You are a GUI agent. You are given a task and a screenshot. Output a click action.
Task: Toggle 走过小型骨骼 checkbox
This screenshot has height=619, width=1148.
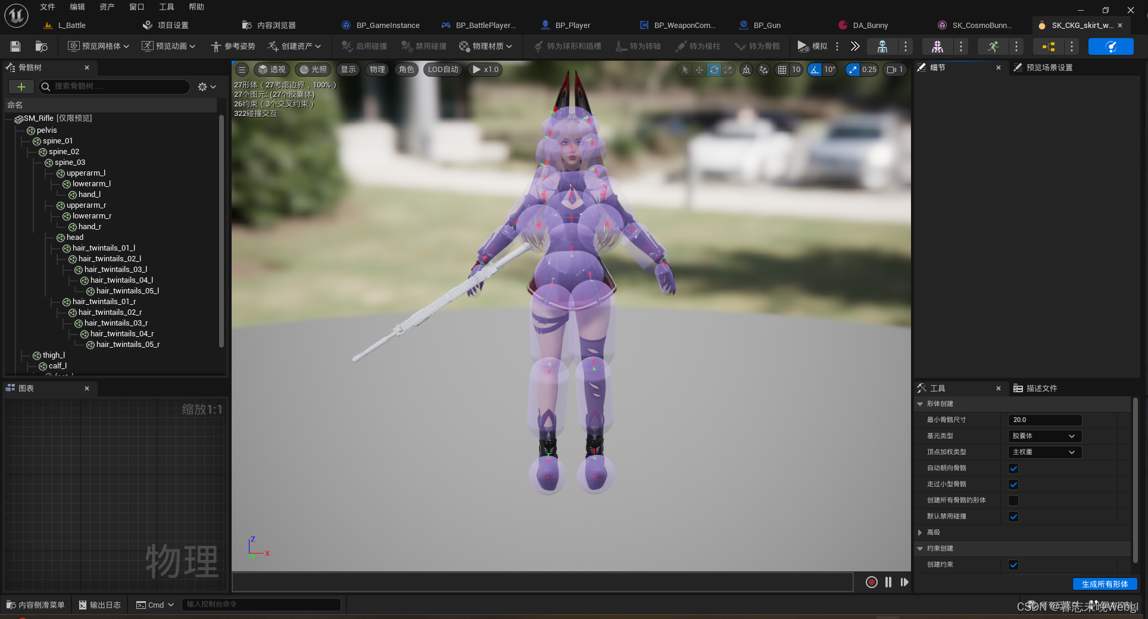click(x=1013, y=484)
